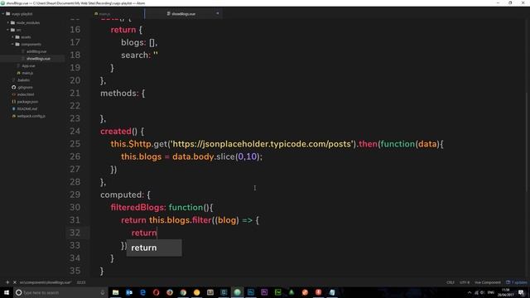Viewport: 530px width, 298px height.
Task: Select showBlogs.vue in the tree
Action: point(38,59)
